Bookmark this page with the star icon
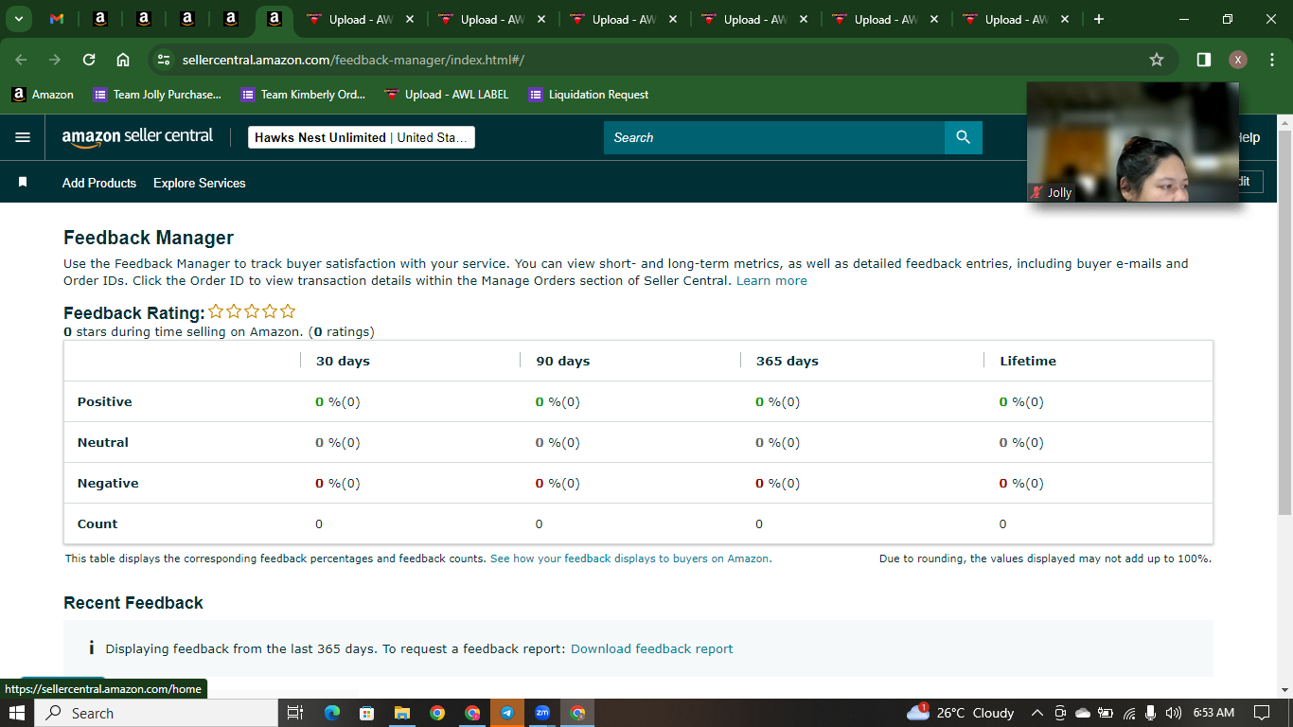This screenshot has width=1293, height=727. [1156, 60]
